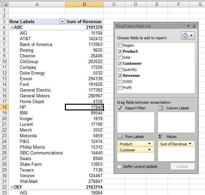Collapse the ABC product group

[12, 28]
